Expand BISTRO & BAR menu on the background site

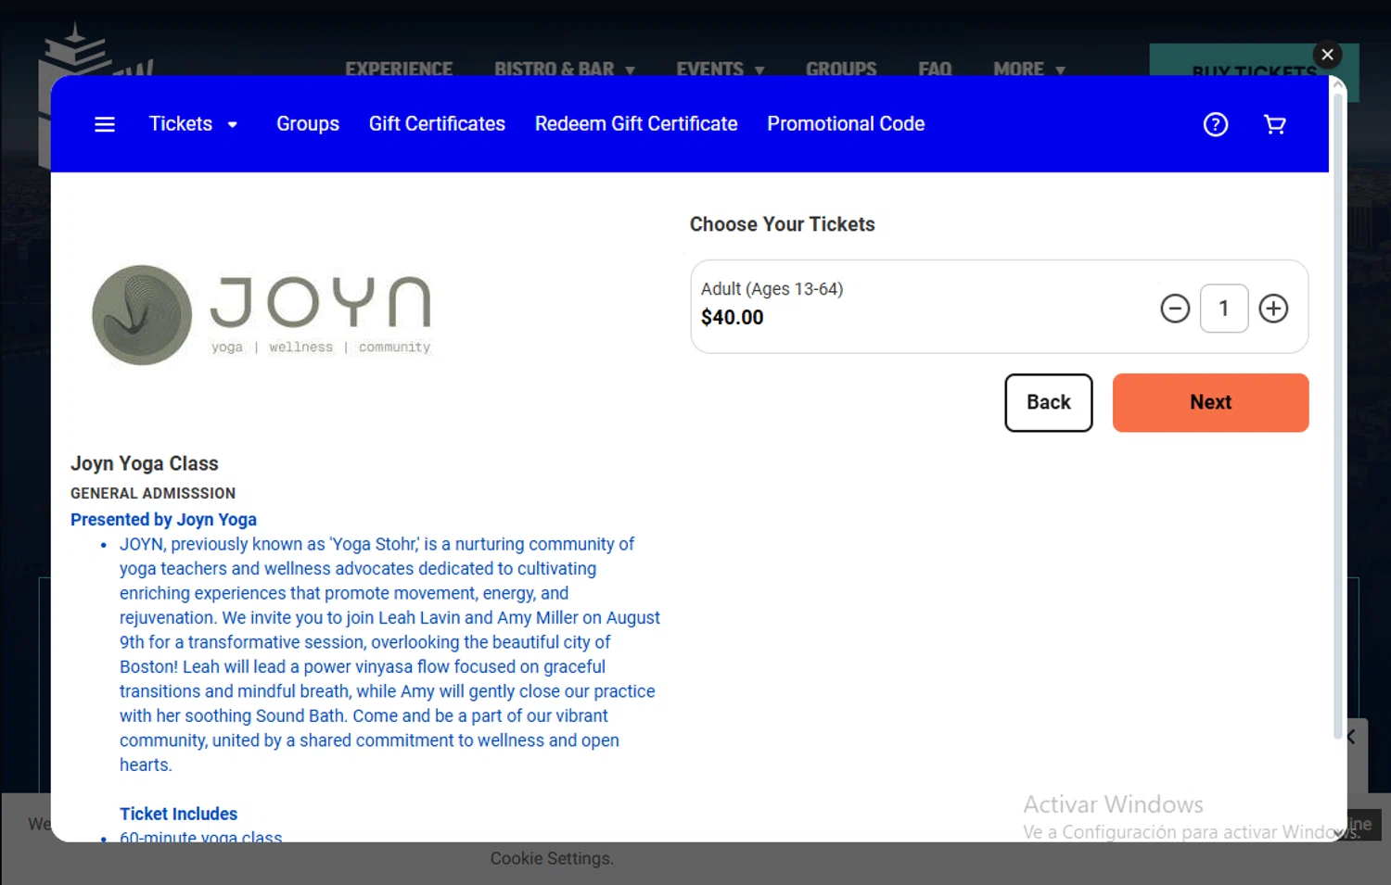(x=564, y=68)
